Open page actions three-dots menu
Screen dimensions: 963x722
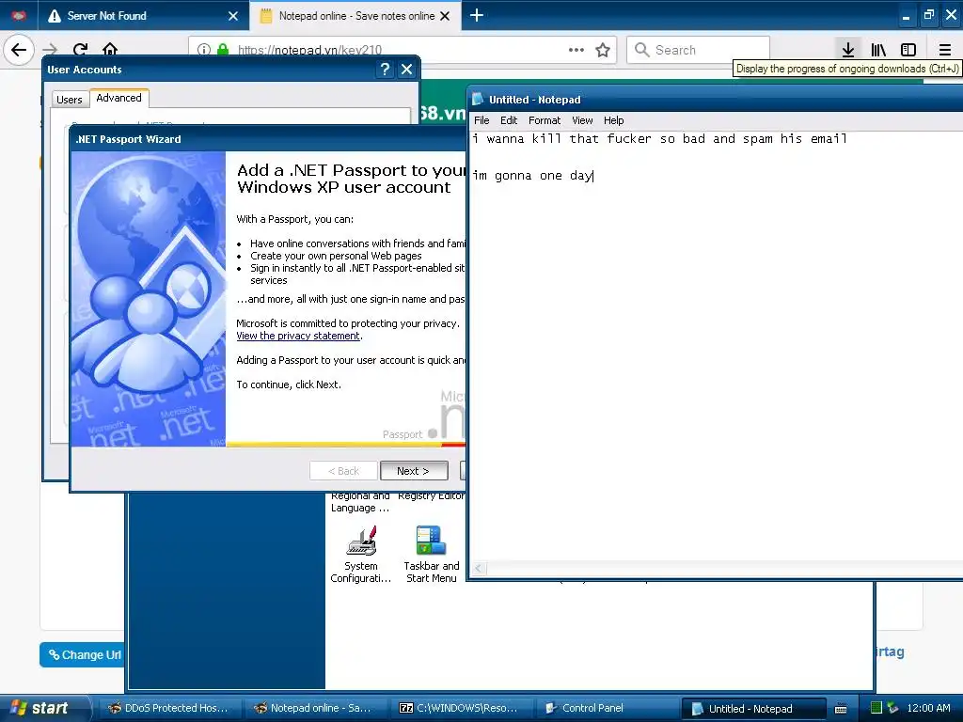[x=576, y=50]
